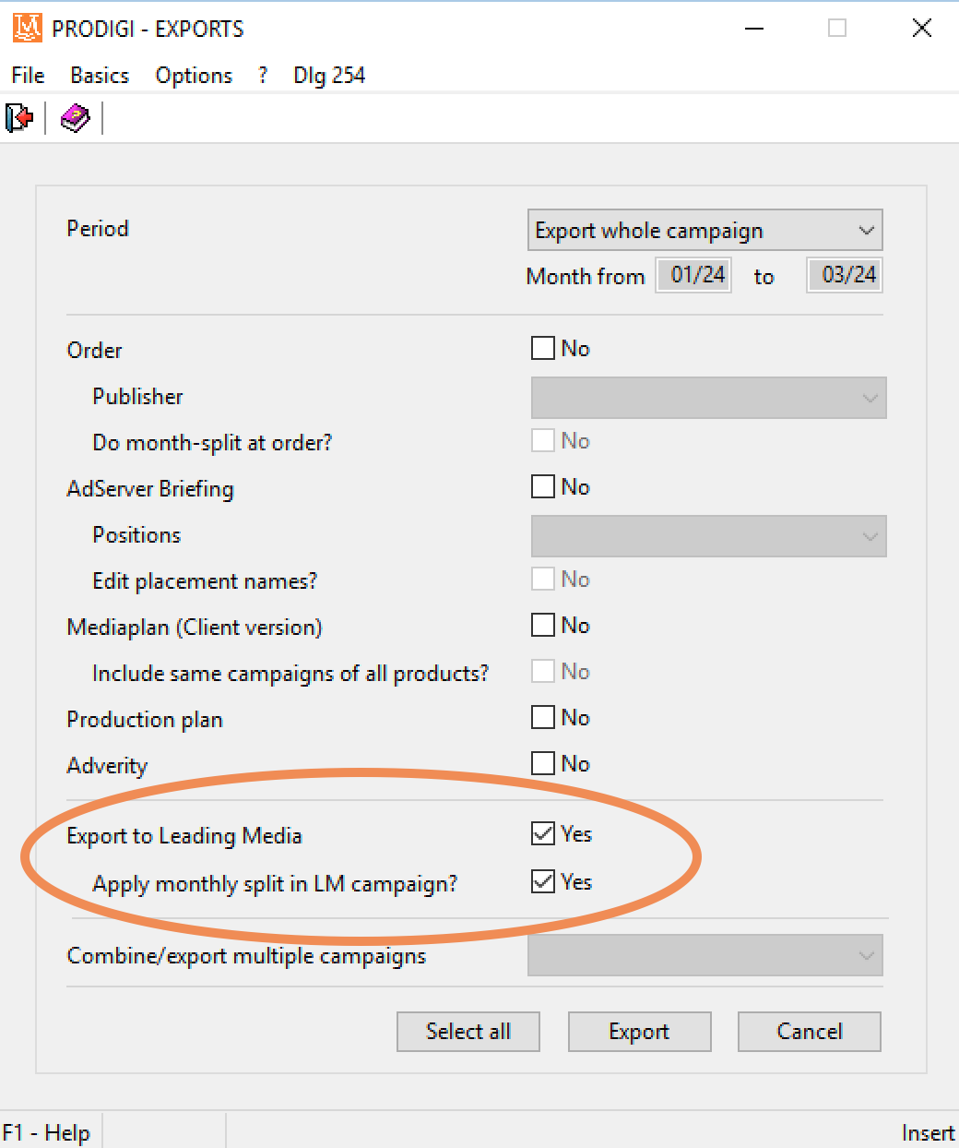Image resolution: width=959 pixels, height=1148 pixels.
Task: Check the Production plan checkbox
Action: pos(543,717)
